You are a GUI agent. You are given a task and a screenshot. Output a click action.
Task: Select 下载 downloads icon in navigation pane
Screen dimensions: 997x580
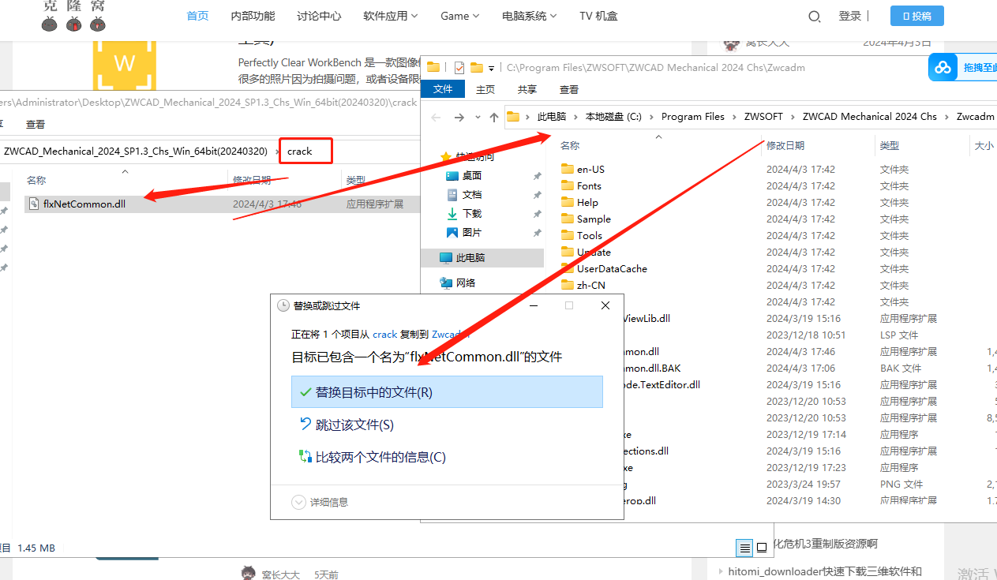pos(452,214)
